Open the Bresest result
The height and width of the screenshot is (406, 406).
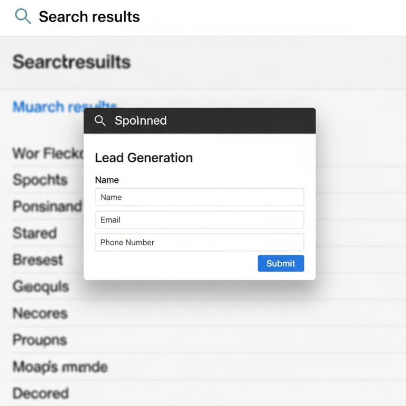pyautogui.click(x=38, y=260)
